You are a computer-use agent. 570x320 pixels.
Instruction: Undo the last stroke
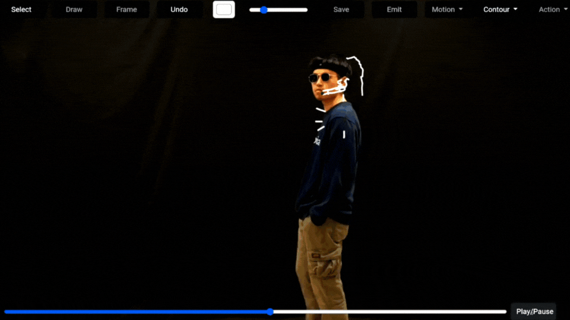[x=179, y=9]
